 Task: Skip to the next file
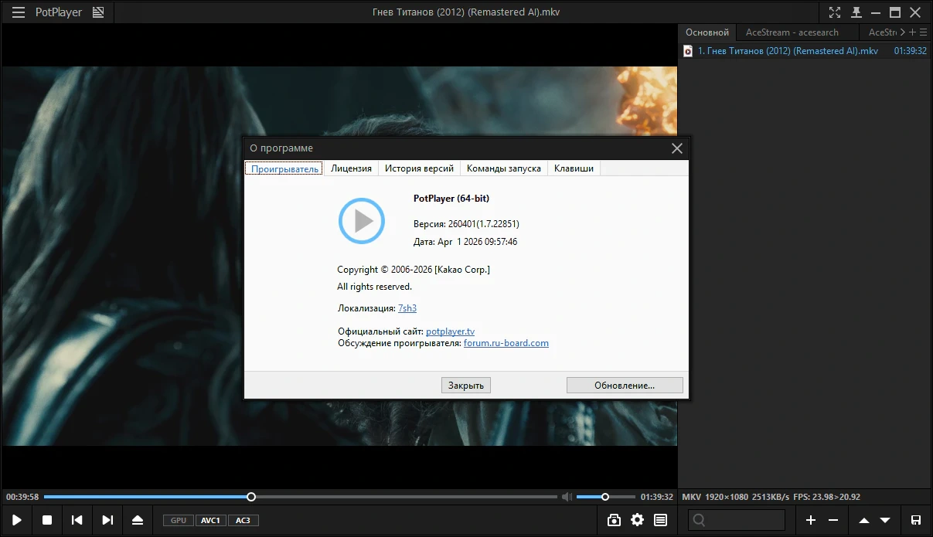tap(107, 520)
